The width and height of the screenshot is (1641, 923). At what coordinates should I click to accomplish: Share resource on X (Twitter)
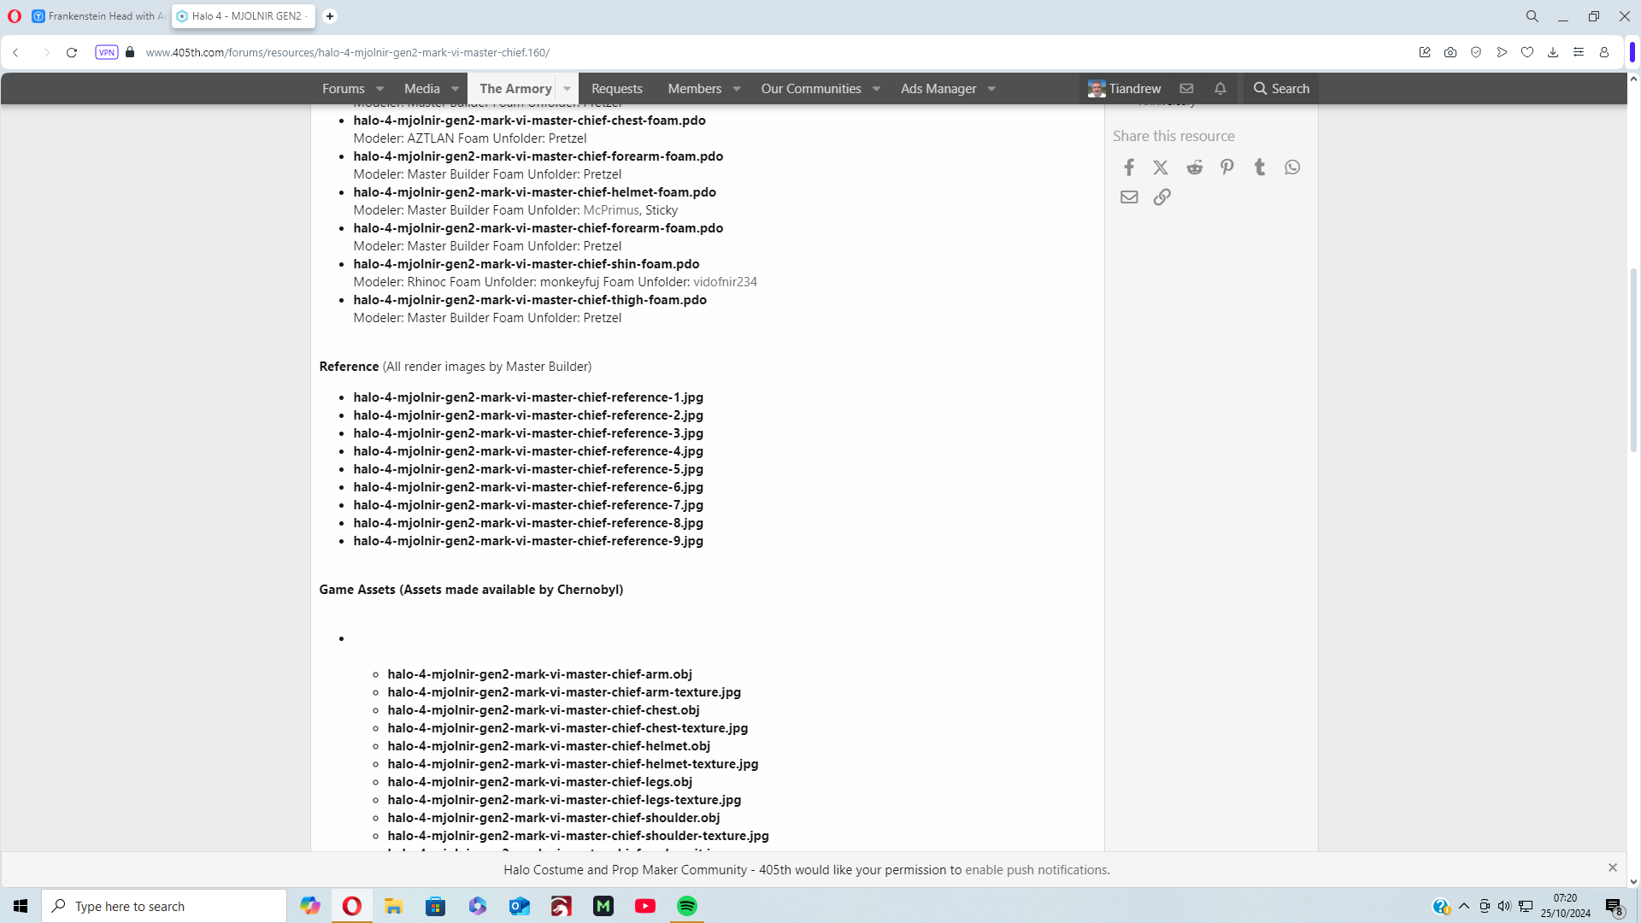point(1161,168)
